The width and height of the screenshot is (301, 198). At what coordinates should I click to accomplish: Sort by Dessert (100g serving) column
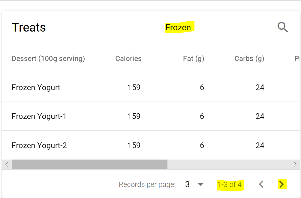pyautogui.click(x=48, y=59)
